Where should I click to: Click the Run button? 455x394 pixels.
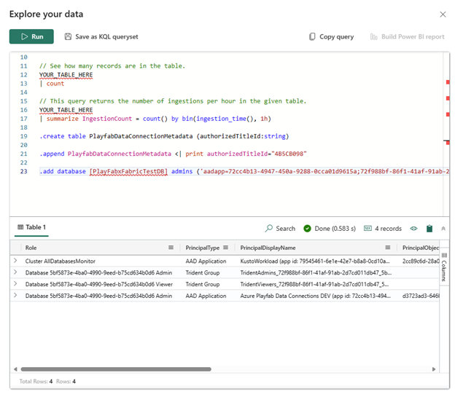[31, 36]
